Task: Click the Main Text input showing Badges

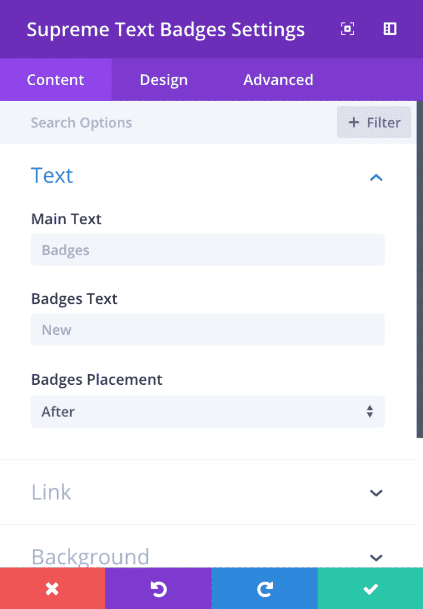Action: (x=207, y=250)
